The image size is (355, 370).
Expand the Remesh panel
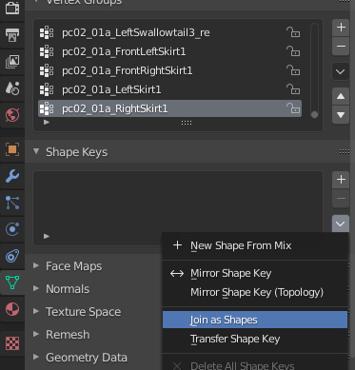pos(36,334)
